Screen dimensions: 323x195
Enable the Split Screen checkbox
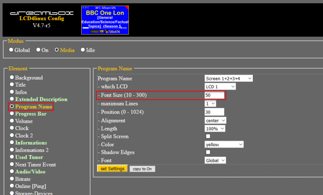[208, 137]
